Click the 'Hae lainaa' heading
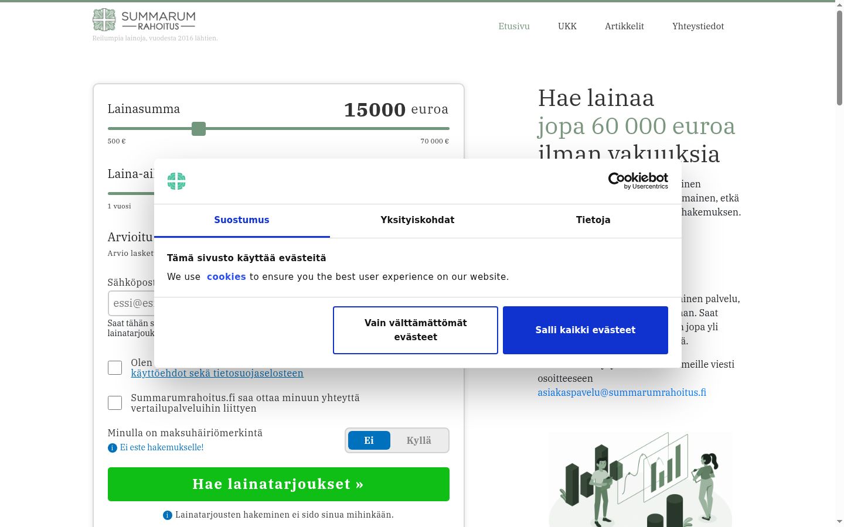The width and height of the screenshot is (844, 527). pyautogui.click(x=596, y=98)
